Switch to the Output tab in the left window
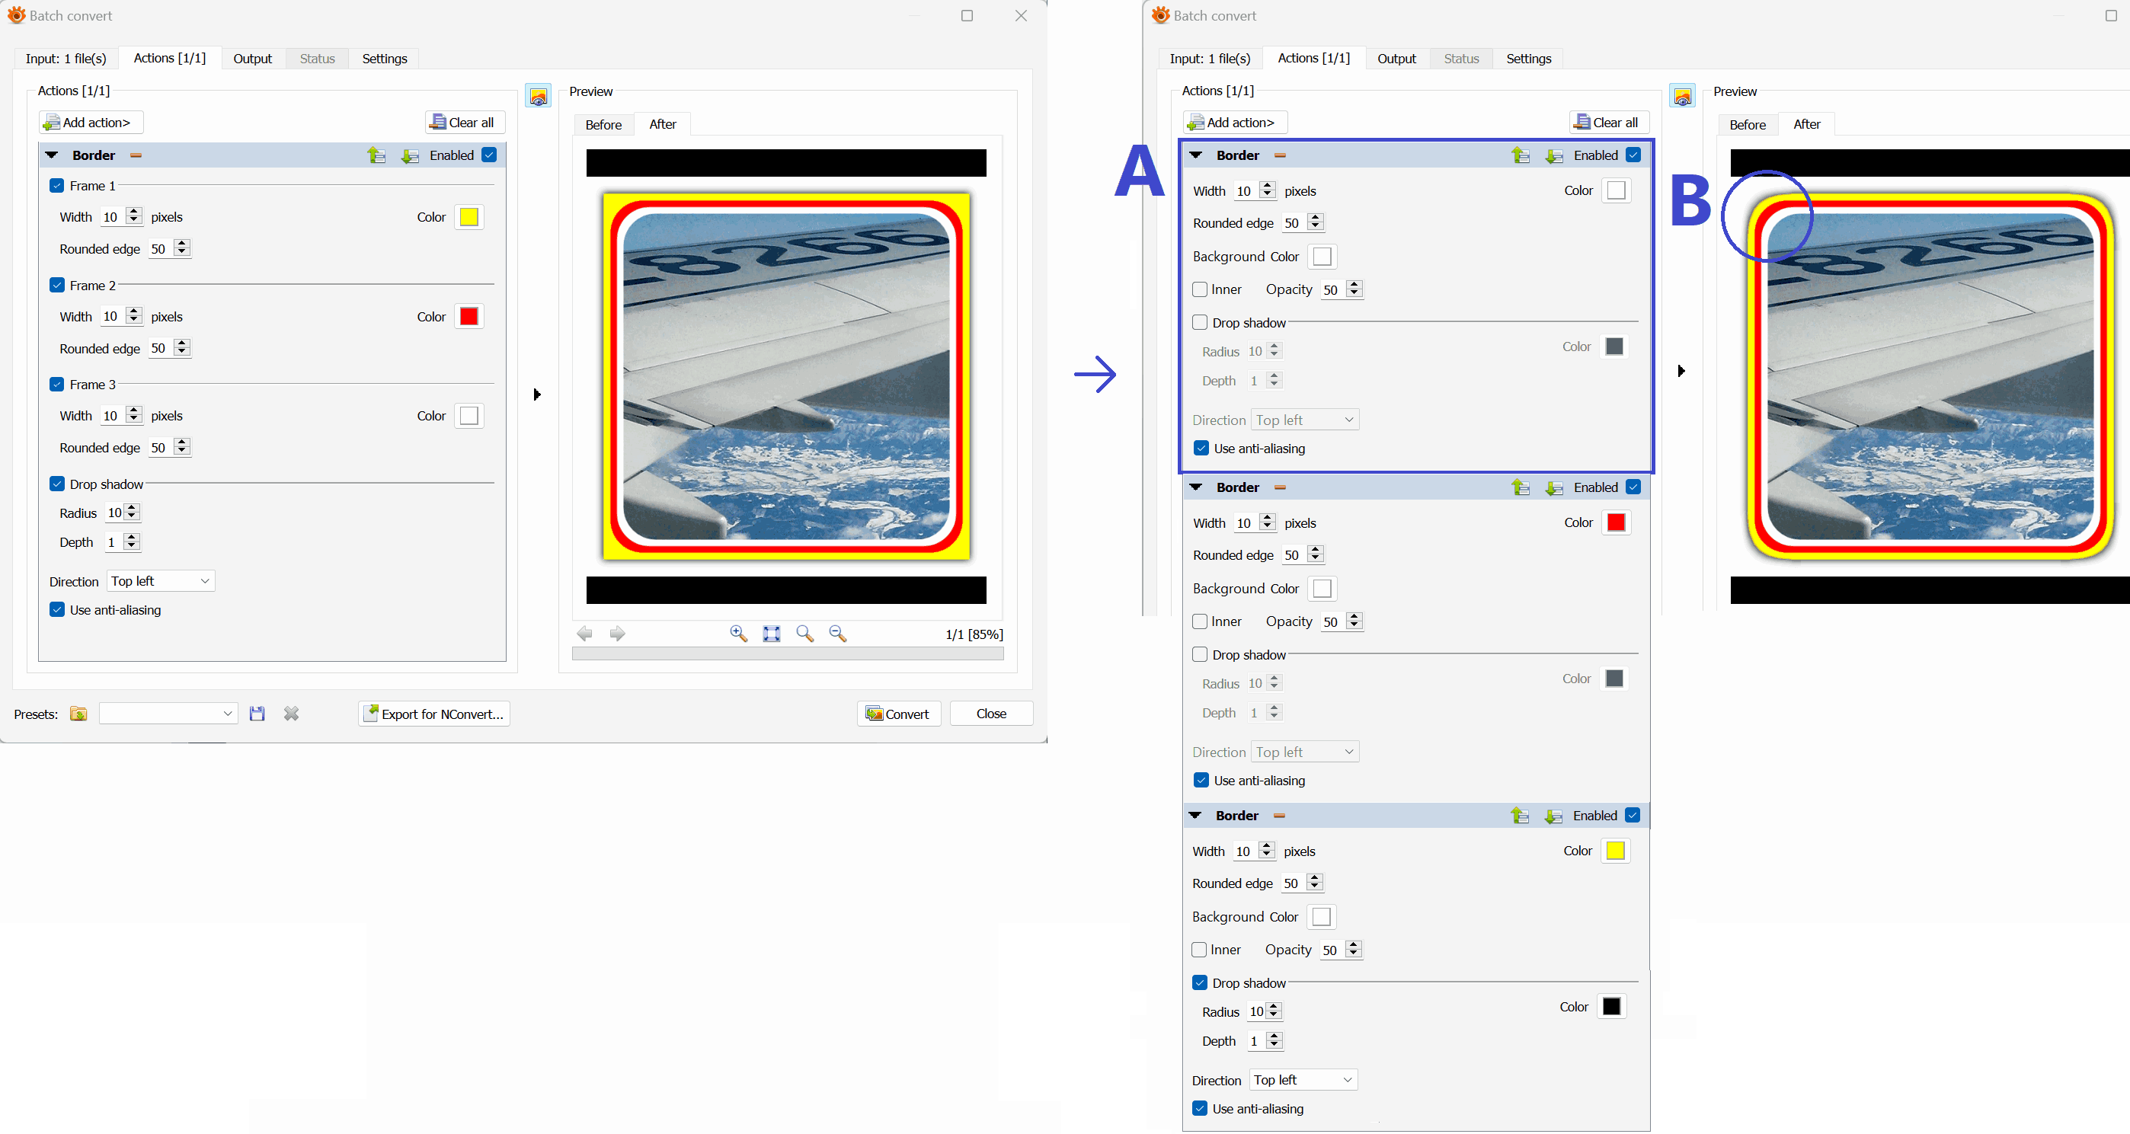This screenshot has height=1134, width=2130. [252, 59]
